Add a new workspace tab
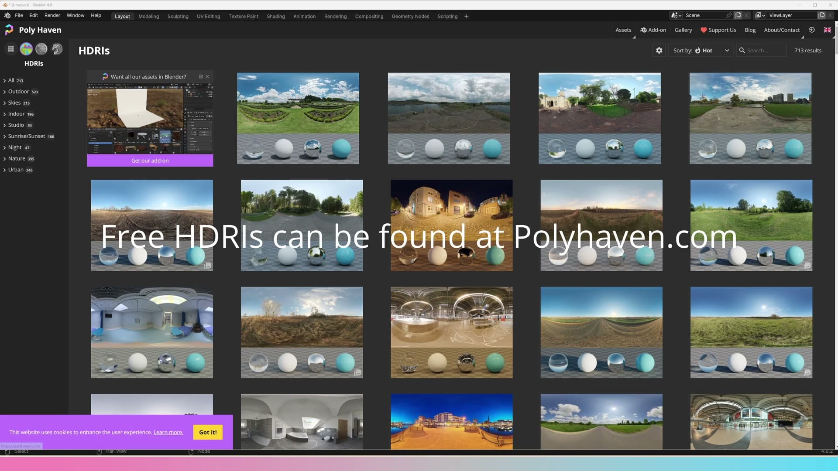 click(466, 17)
